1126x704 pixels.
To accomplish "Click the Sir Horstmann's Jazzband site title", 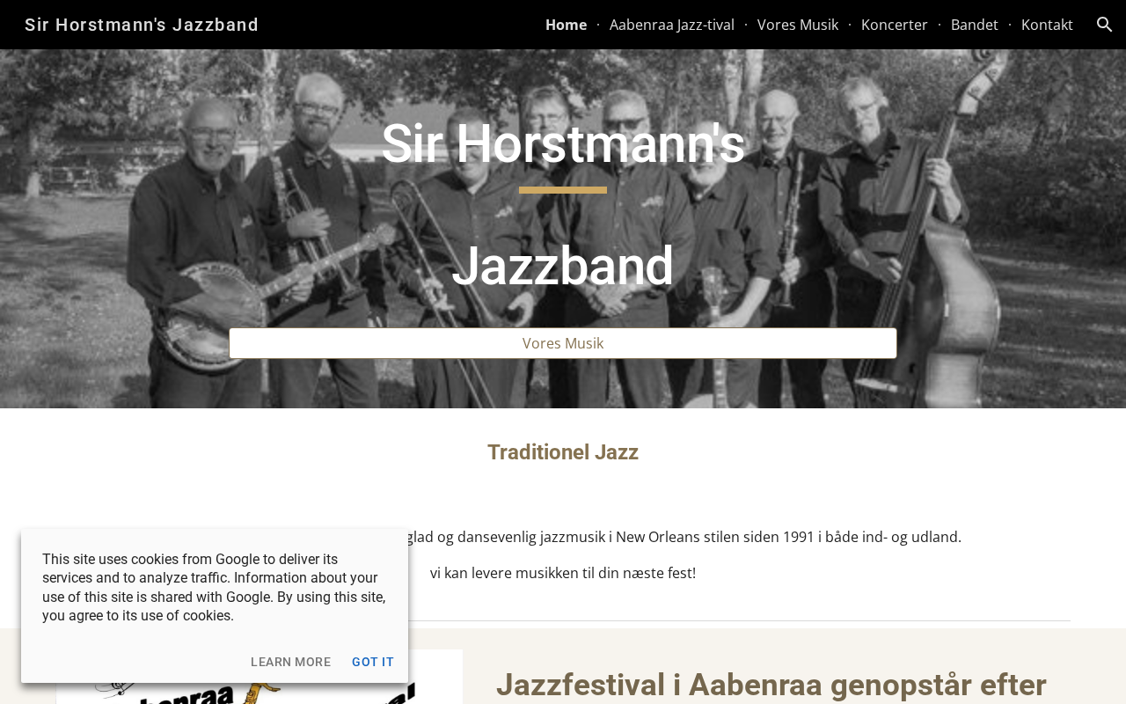I will pos(142,25).
